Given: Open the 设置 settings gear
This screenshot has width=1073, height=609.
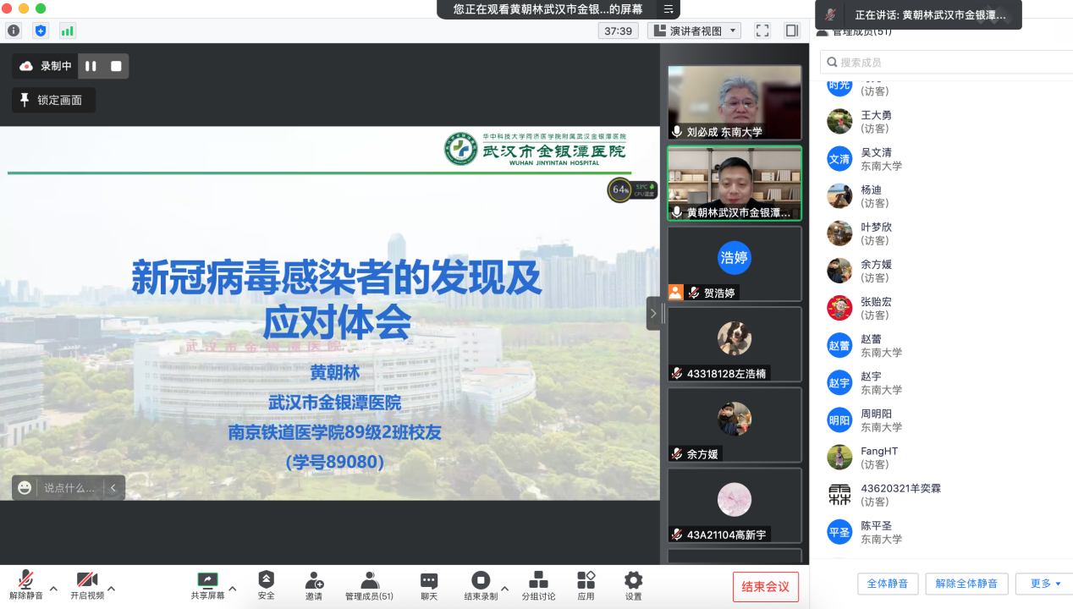Looking at the screenshot, I should 633,584.
